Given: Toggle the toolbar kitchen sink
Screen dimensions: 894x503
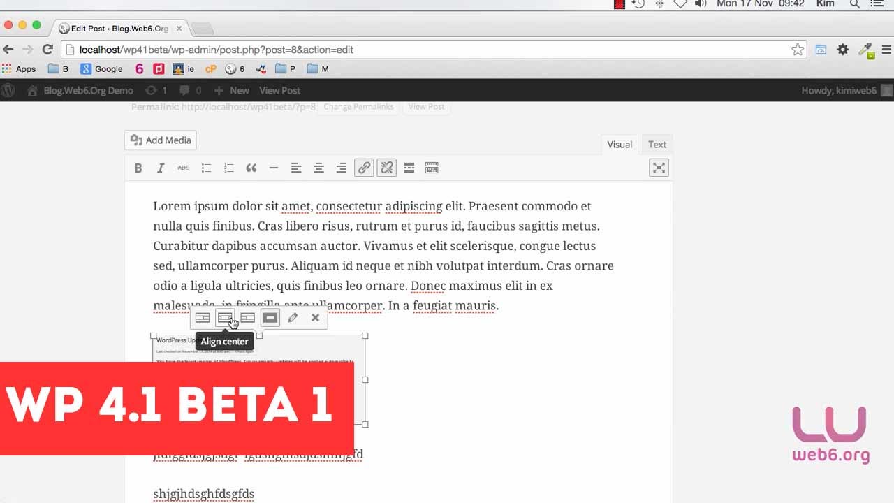Looking at the screenshot, I should (x=432, y=168).
